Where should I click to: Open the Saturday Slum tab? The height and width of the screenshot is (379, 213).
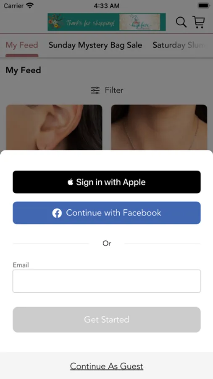pyautogui.click(x=180, y=45)
